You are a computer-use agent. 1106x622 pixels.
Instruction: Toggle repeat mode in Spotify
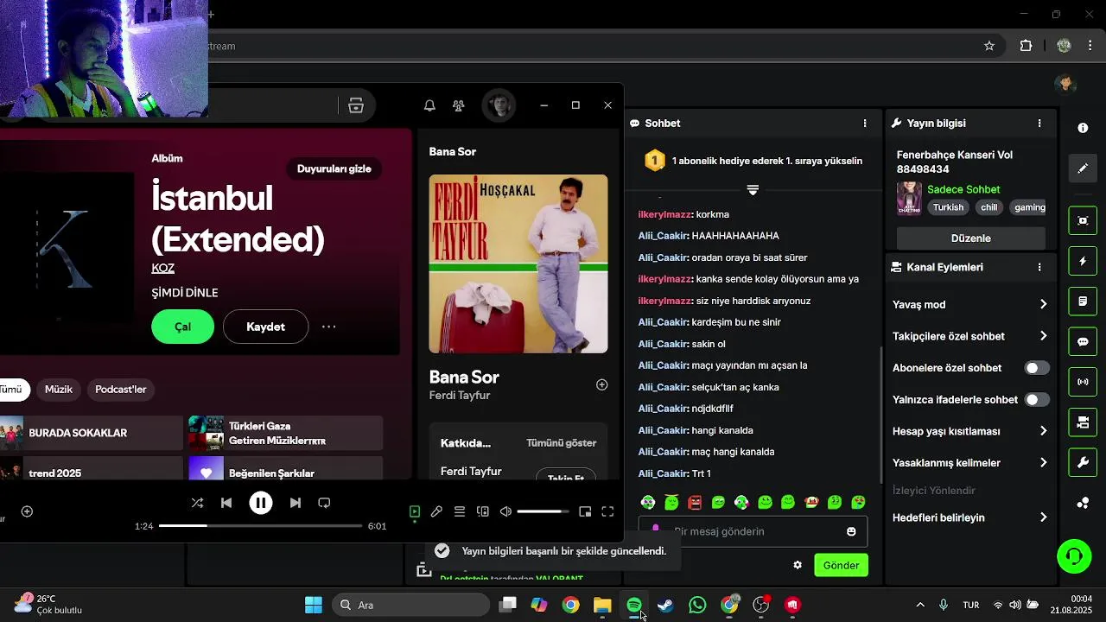(x=324, y=503)
